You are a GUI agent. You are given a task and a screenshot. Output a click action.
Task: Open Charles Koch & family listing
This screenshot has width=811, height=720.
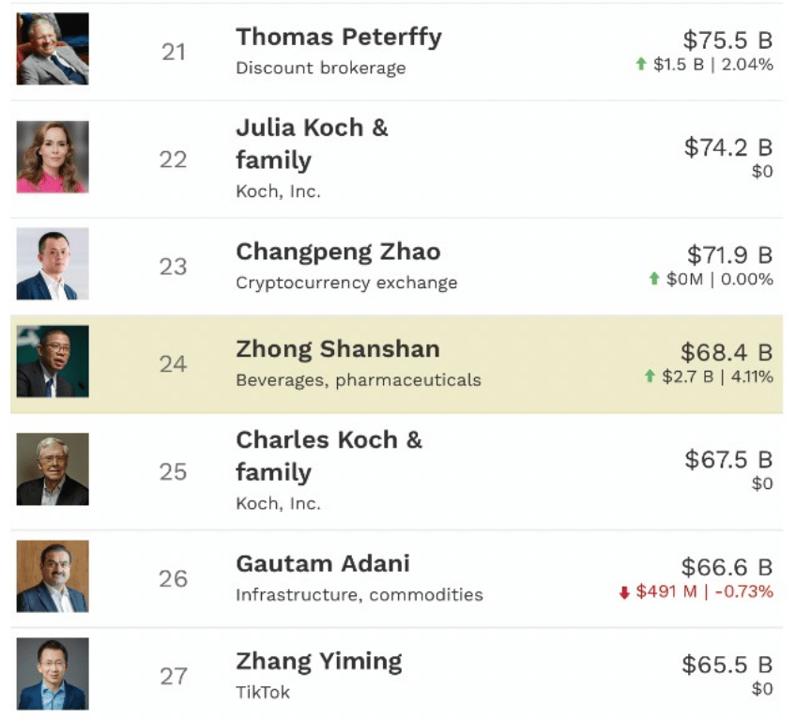click(x=329, y=456)
